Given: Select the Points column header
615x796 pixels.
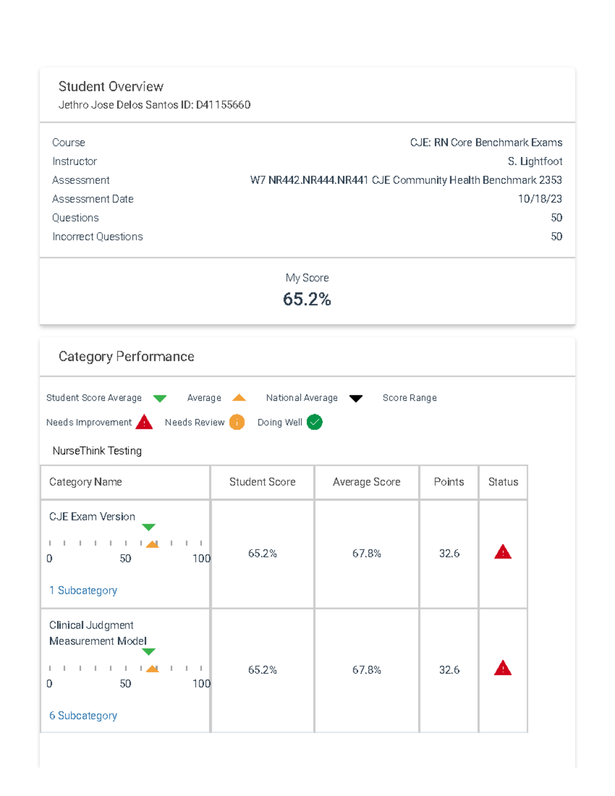Looking at the screenshot, I should [x=449, y=482].
